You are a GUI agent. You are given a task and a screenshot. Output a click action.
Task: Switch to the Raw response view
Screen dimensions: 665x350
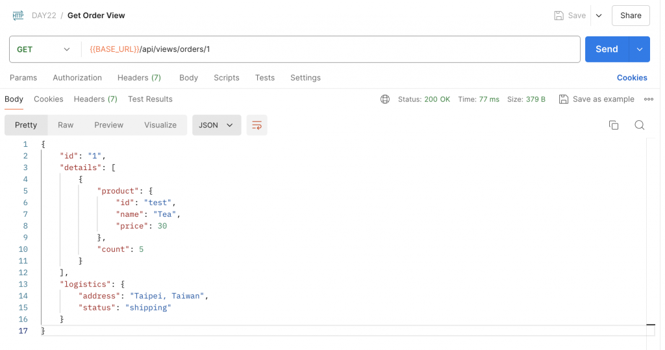pyautogui.click(x=66, y=125)
